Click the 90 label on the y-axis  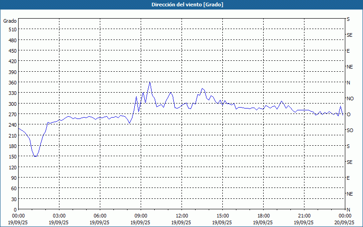point(13,178)
